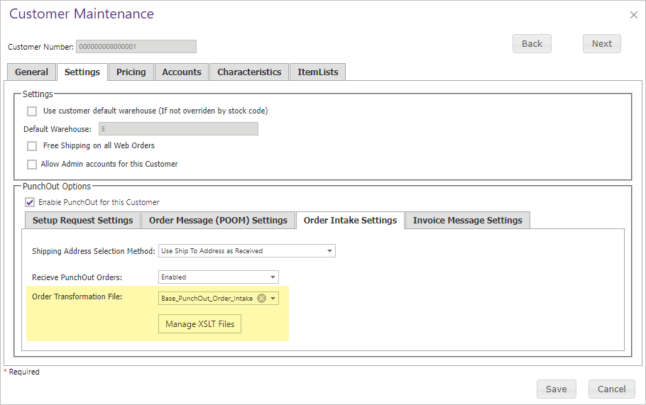Save the customer settings
Screen dimensions: 646x405
tap(556, 389)
